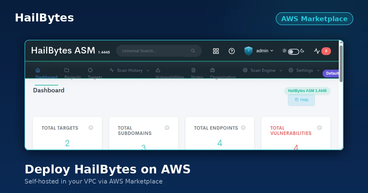The width and height of the screenshot is (368, 193).
Task: Expand the Settings chevron
Action: (318, 70)
